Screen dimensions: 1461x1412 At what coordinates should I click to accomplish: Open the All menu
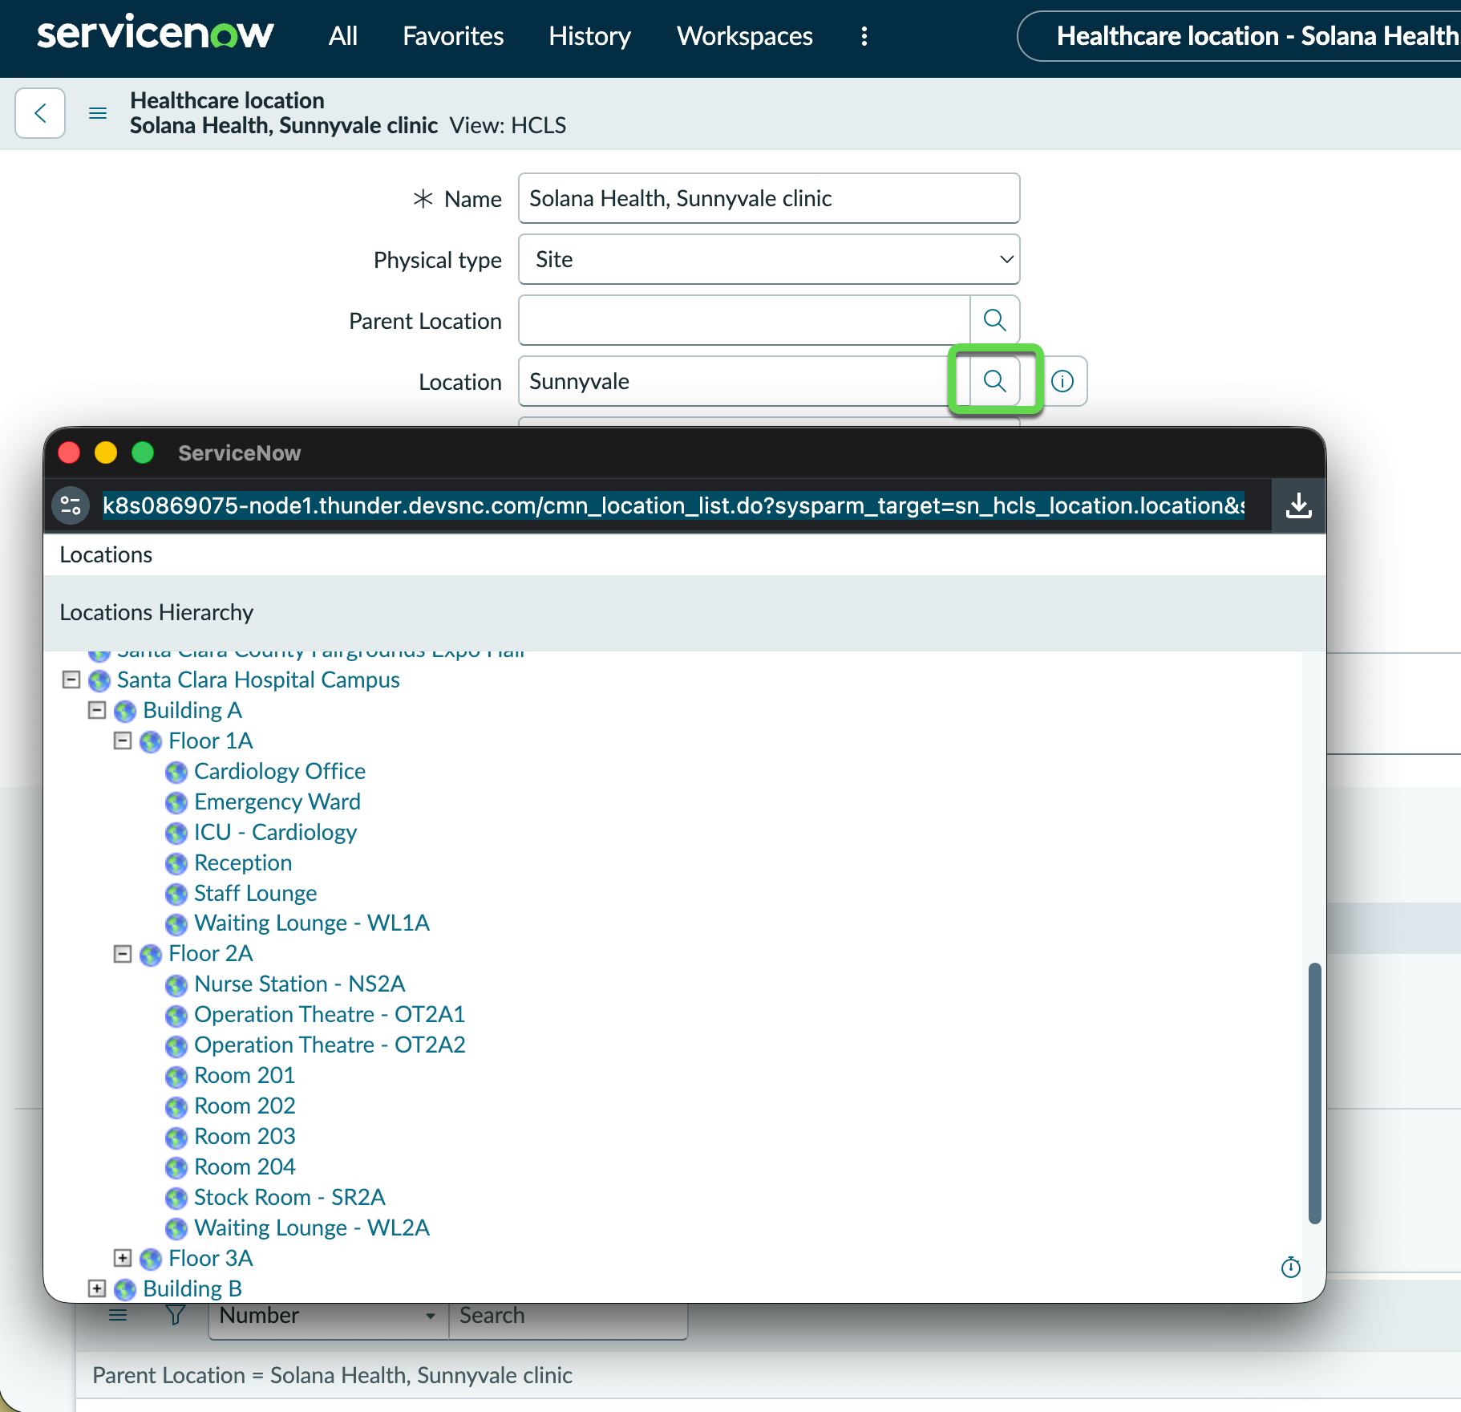(x=342, y=36)
